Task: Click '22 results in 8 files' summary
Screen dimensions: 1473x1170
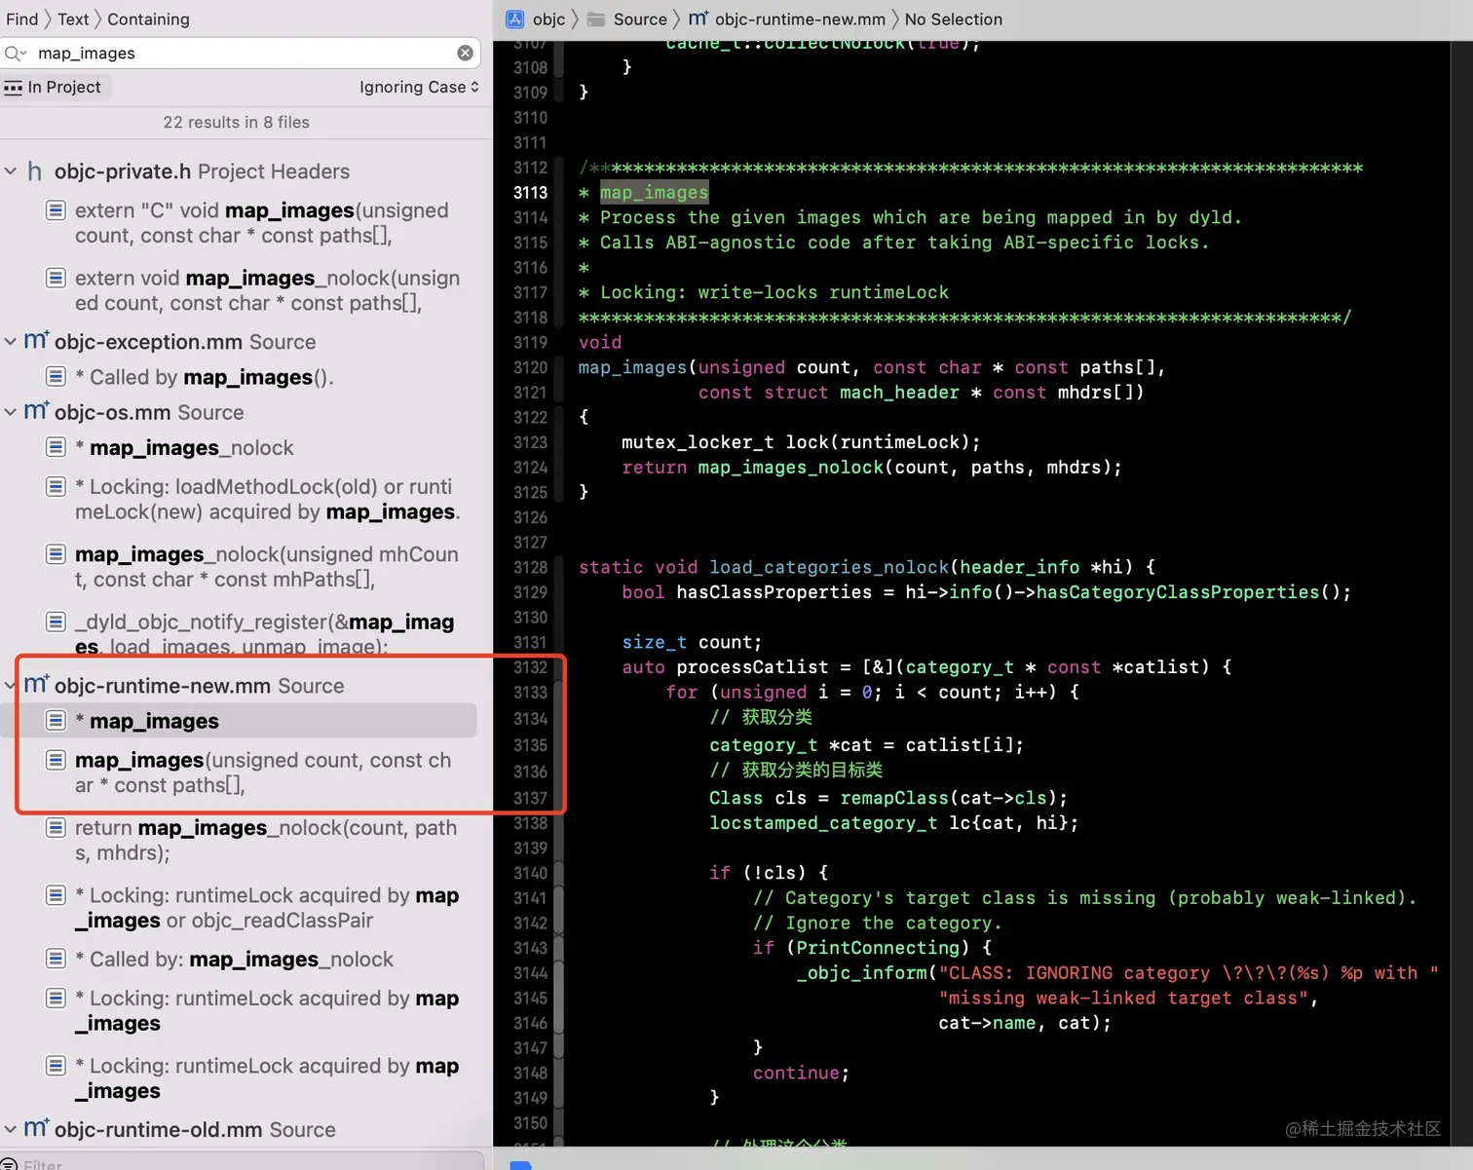Action: click(236, 122)
